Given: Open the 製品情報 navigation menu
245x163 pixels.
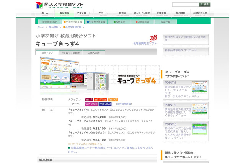Looking at the screenshot, I should pyautogui.click(x=64, y=14).
